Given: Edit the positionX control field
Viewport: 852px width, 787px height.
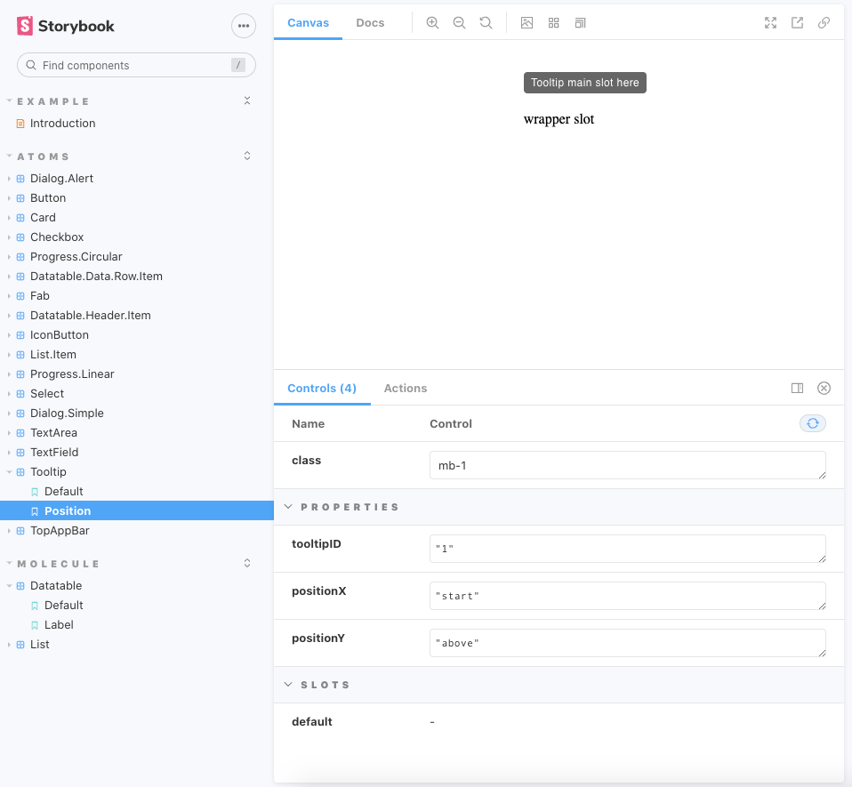Looking at the screenshot, I should (628, 596).
